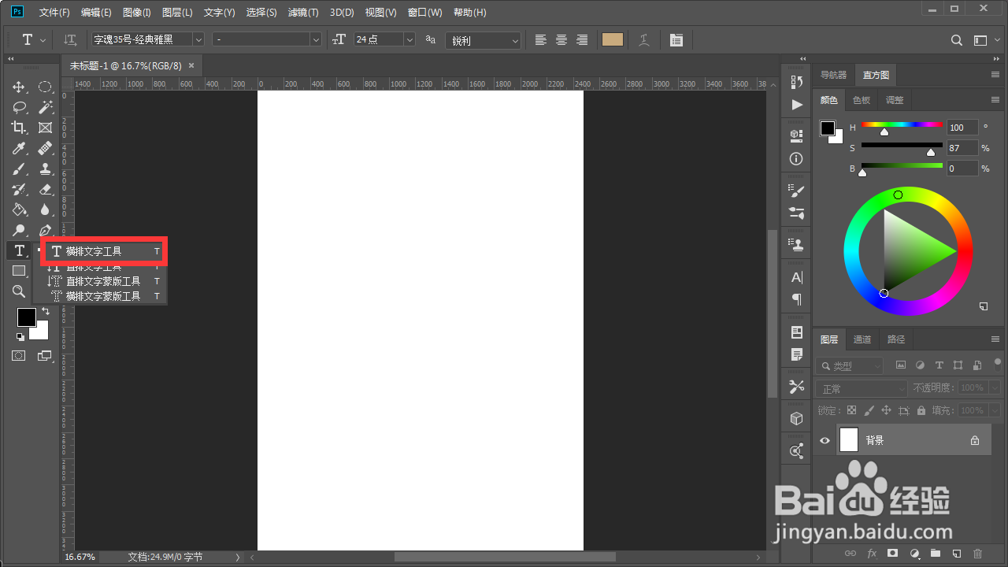The height and width of the screenshot is (567, 1008).
Task: Apply center text alignment
Action: 561,39
